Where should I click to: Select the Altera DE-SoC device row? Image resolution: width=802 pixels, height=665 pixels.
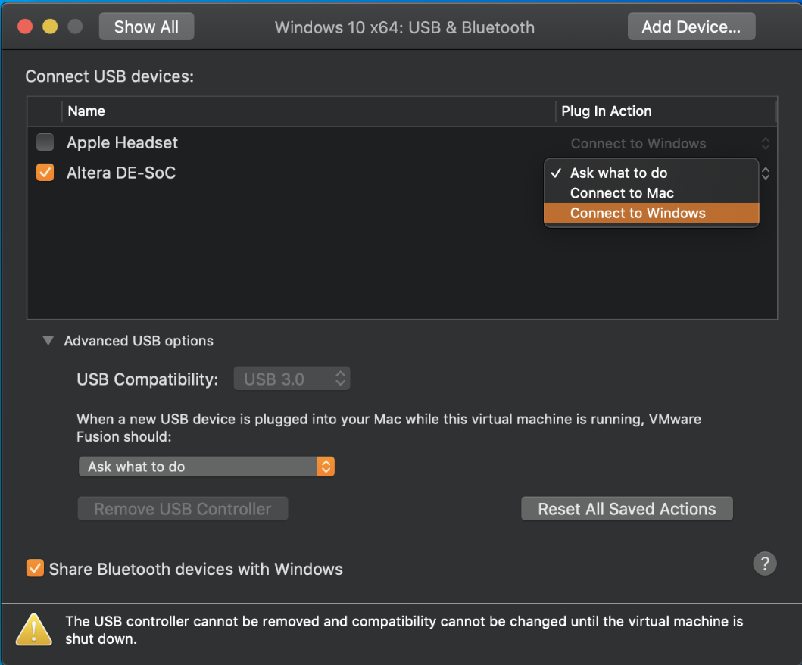(x=227, y=172)
